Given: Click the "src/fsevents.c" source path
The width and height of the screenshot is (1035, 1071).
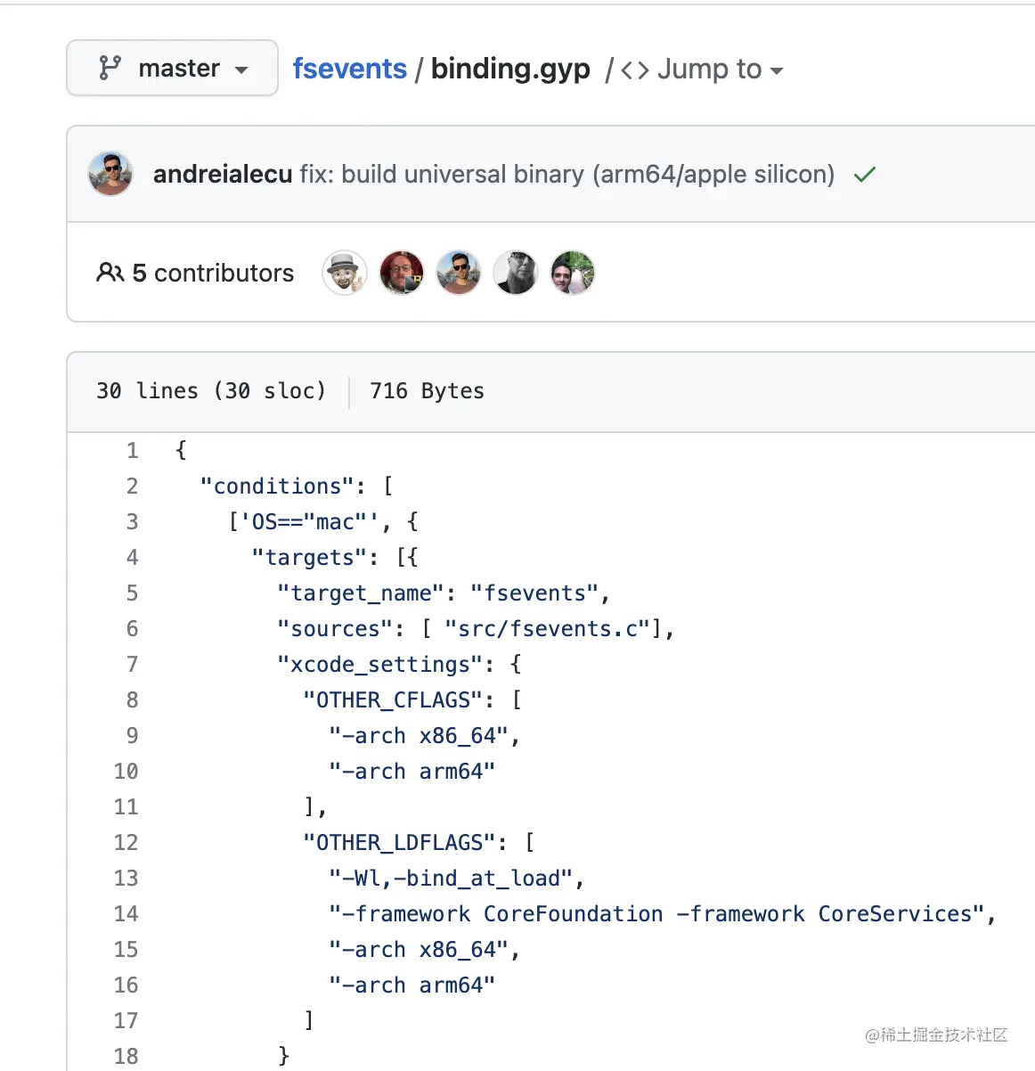Looking at the screenshot, I should (x=548, y=629).
